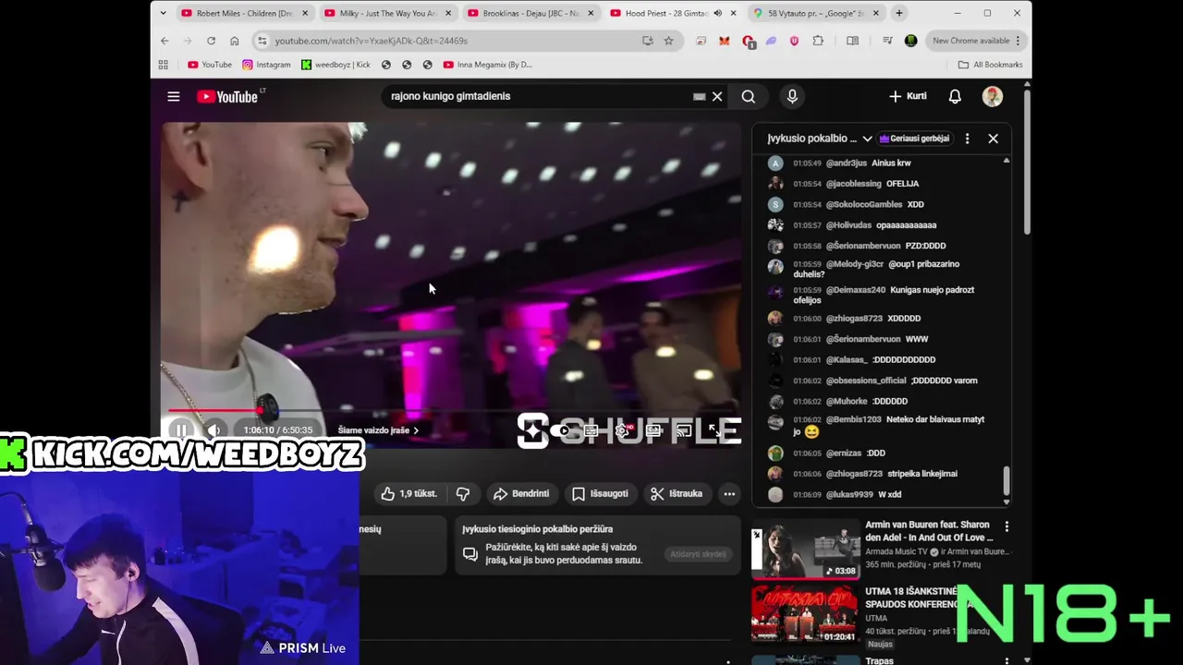1183x665 pixels.
Task: Bookmark this page with star
Action: [668, 41]
